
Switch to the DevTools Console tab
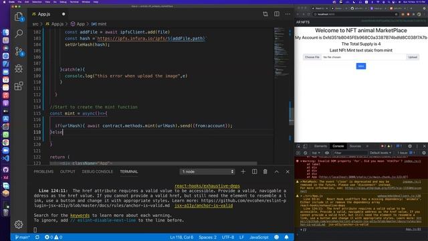338,146
